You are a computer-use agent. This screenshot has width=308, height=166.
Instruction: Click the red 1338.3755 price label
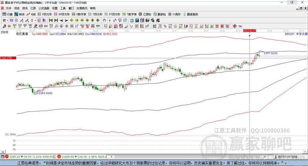click(8, 58)
